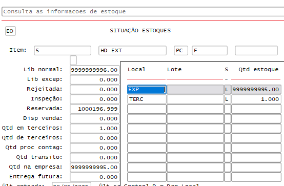Click the S column header
Viewport: 284px width, 186px height.
coord(227,70)
